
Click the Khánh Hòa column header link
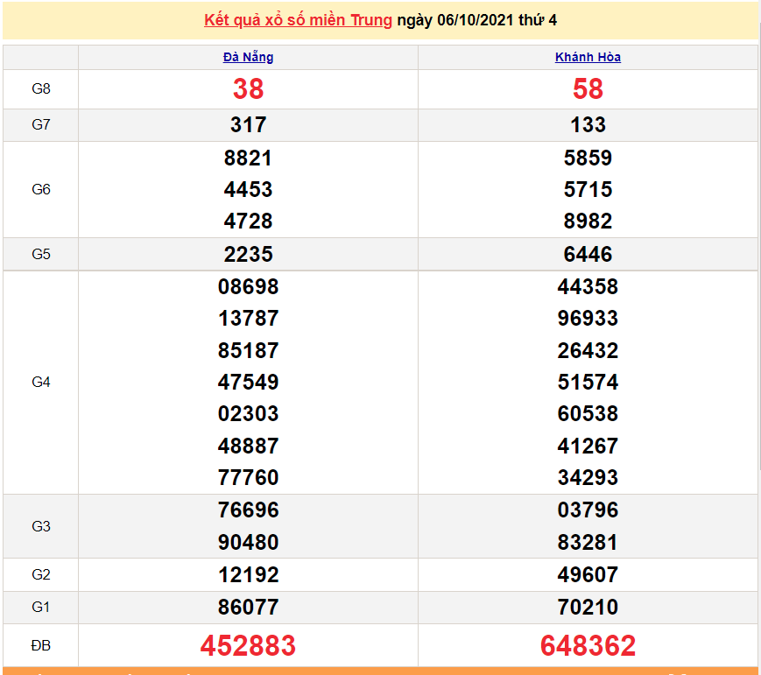(x=589, y=57)
